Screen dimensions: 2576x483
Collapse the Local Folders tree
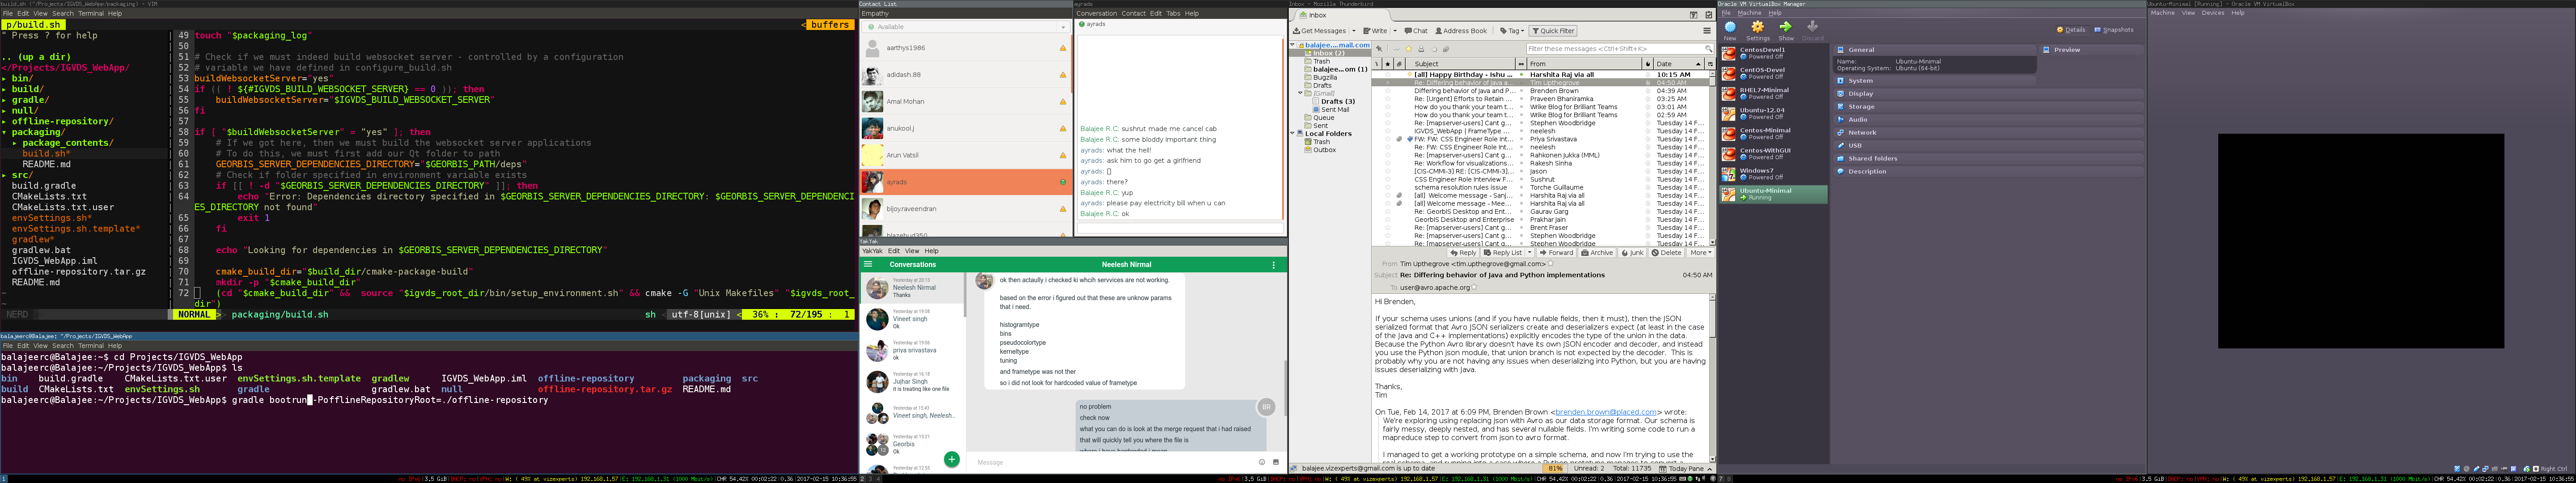pyautogui.click(x=1293, y=133)
